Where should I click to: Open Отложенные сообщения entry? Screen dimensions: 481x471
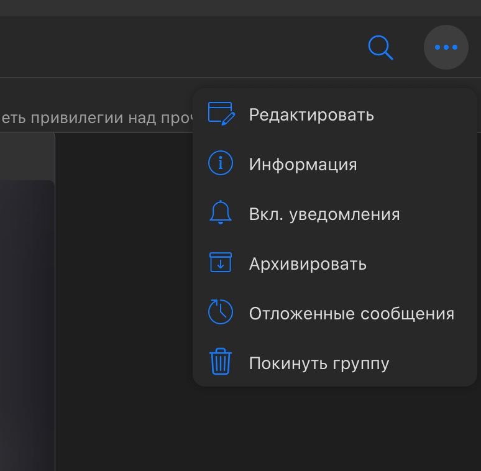coord(335,313)
